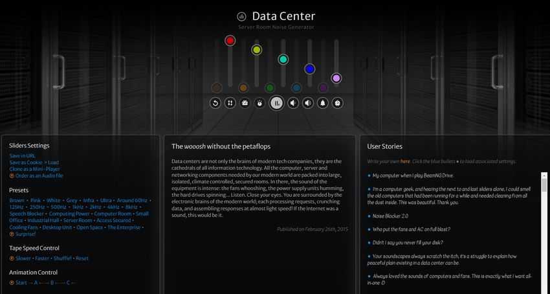Click the reset sliders circular-arrow icon

tap(215, 103)
